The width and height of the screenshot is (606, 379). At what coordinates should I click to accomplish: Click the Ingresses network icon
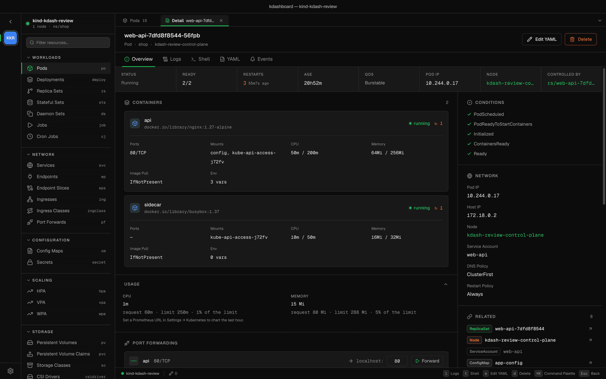click(x=30, y=199)
